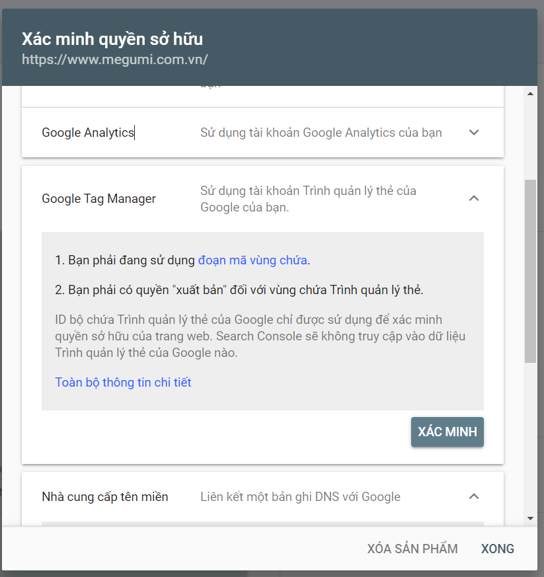Click the vertical scrollbar thumb
Screen dimensions: 544x577
tap(530, 271)
